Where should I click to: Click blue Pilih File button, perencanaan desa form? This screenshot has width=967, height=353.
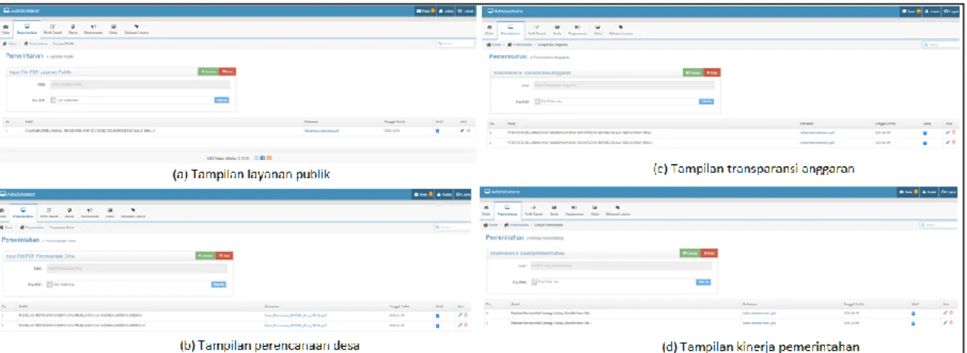pos(218,284)
